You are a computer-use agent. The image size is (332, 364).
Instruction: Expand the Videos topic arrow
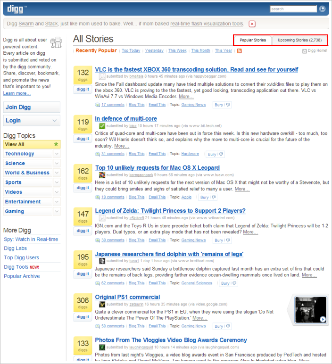57,192
